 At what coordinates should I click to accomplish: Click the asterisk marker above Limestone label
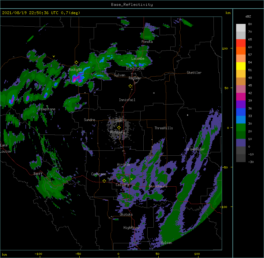tap(47, 106)
